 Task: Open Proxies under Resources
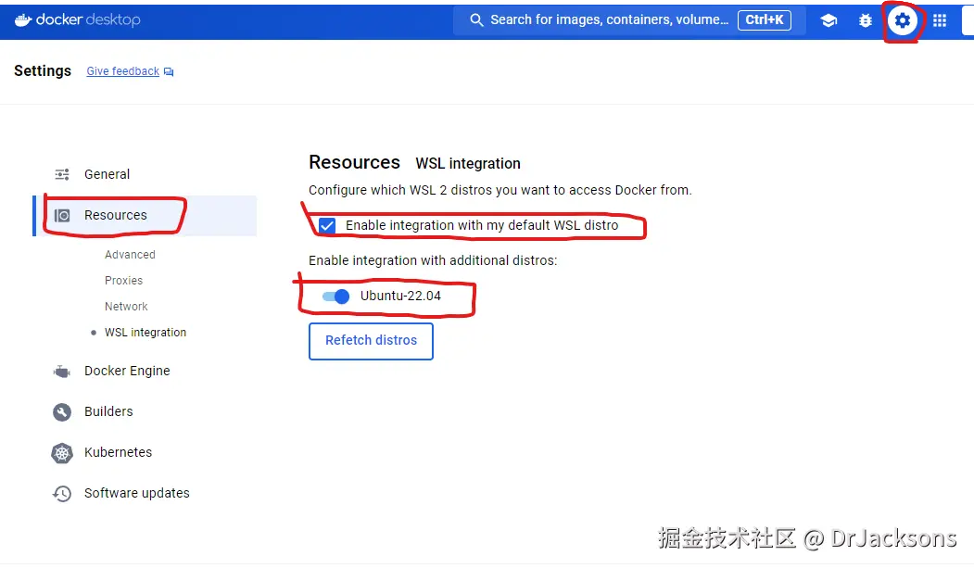(123, 281)
